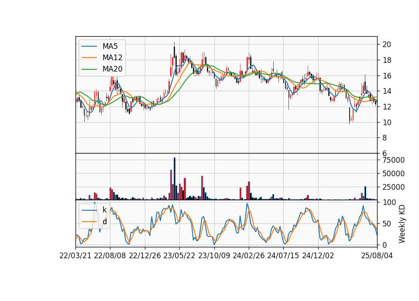
Task: Click the price axis value 18
Action: 387,60
